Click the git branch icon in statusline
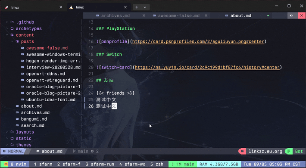This screenshot has height=168, width=306. click(74, 151)
